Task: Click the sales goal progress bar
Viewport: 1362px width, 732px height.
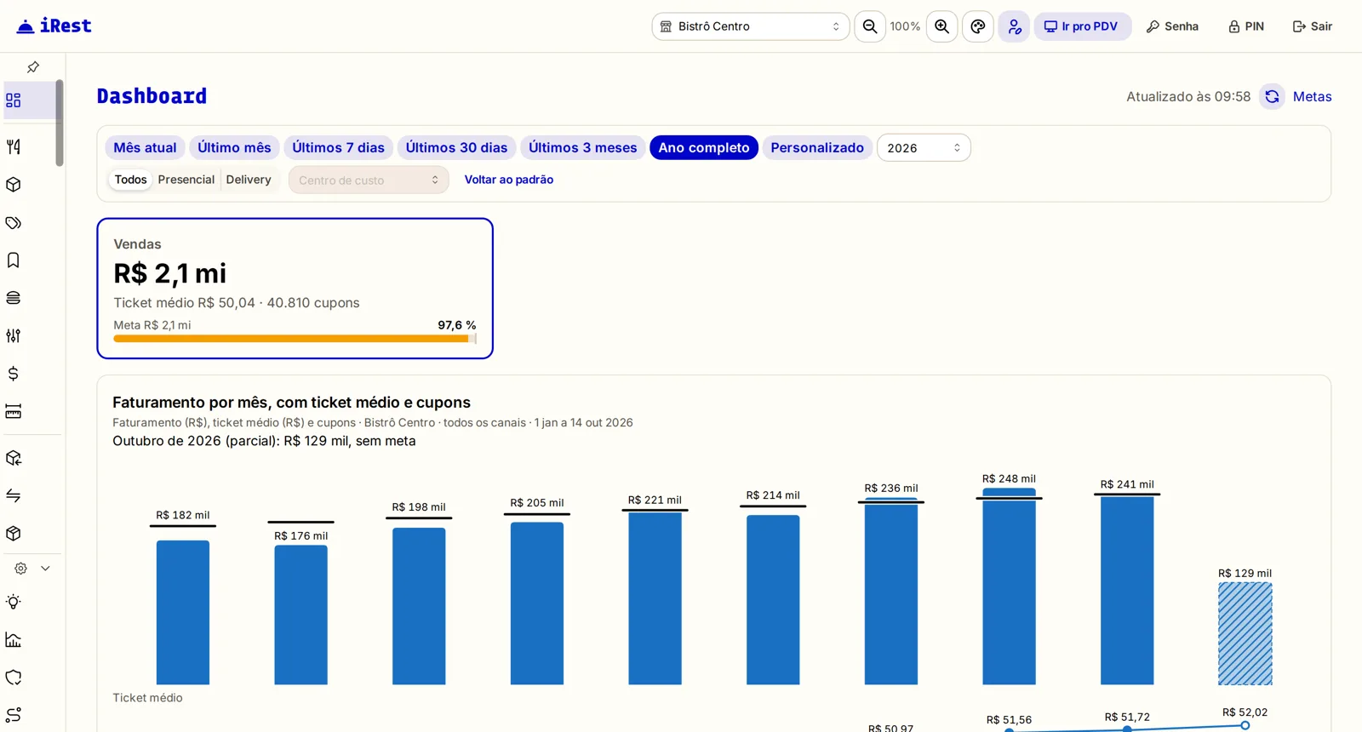Action: click(295, 339)
